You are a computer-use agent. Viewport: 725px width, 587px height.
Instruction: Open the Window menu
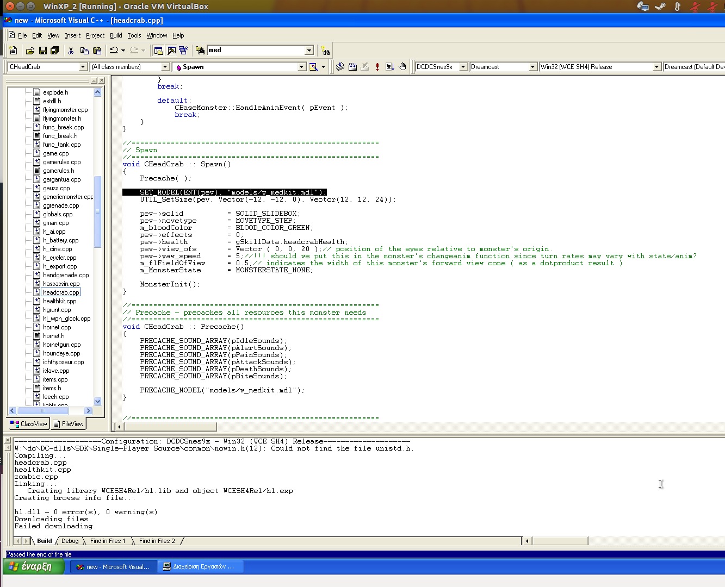[157, 35]
